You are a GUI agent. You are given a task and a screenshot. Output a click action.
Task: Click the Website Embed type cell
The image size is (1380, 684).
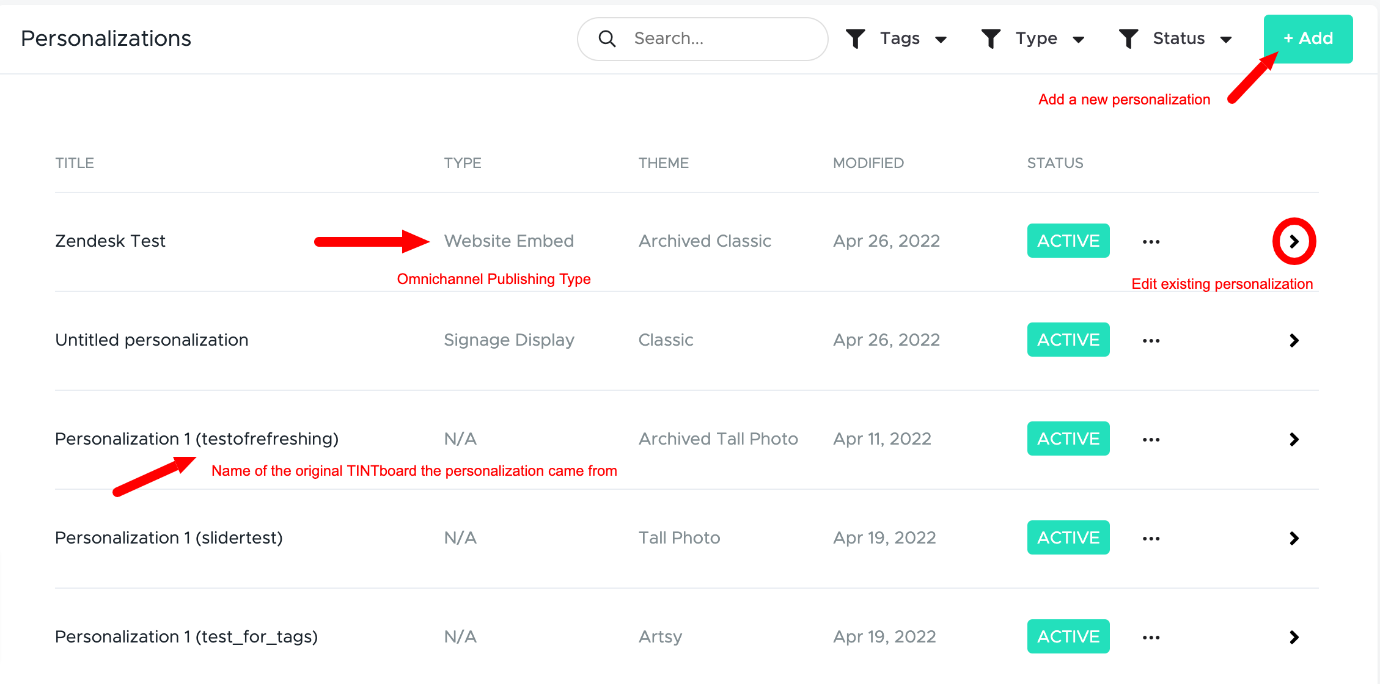[509, 241]
